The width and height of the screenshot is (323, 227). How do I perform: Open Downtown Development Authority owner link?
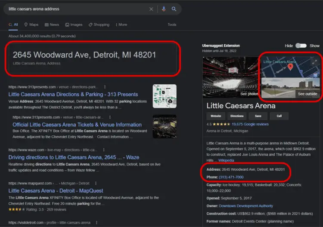(246, 206)
